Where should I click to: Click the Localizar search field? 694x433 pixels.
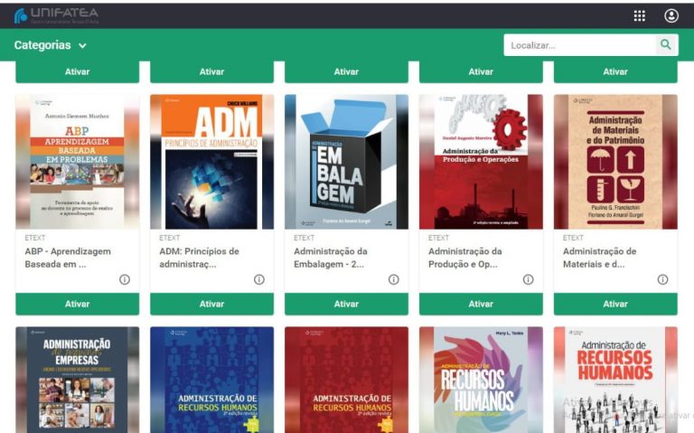[x=580, y=45]
